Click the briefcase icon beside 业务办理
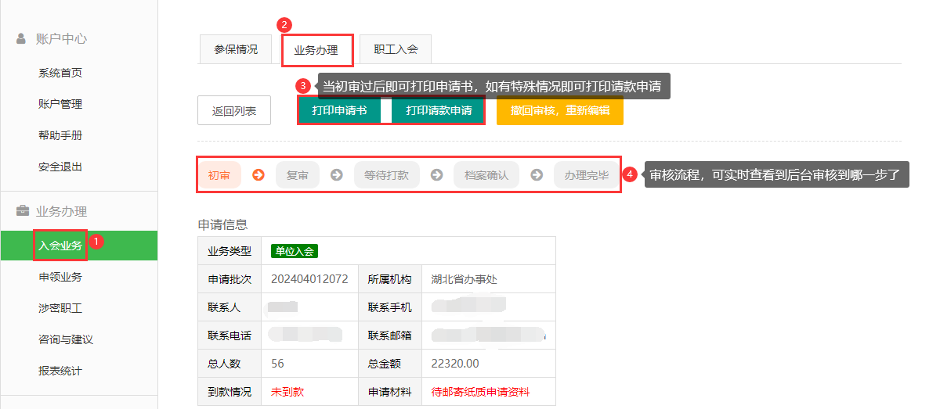The height and width of the screenshot is (409, 940). [x=21, y=211]
